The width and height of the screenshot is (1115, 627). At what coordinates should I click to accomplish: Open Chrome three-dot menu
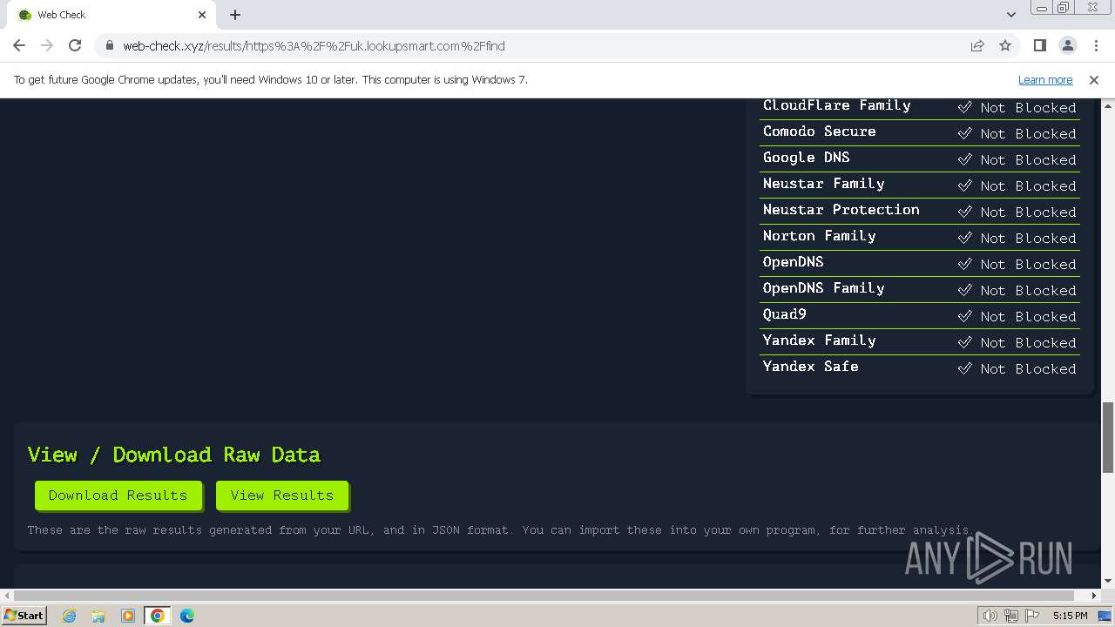(x=1096, y=45)
